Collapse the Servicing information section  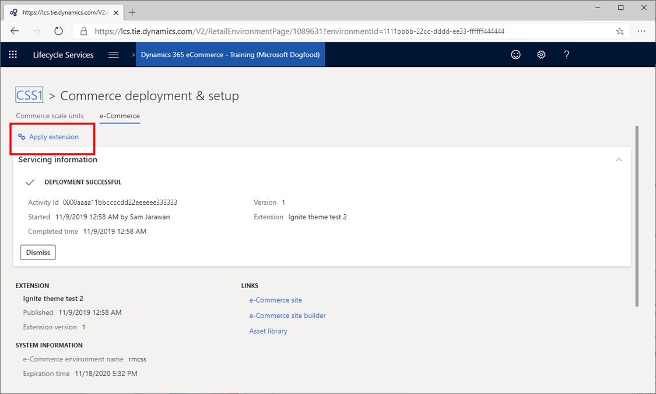click(x=619, y=159)
